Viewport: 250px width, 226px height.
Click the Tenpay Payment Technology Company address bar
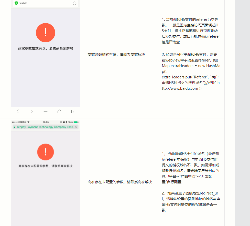[46, 127]
